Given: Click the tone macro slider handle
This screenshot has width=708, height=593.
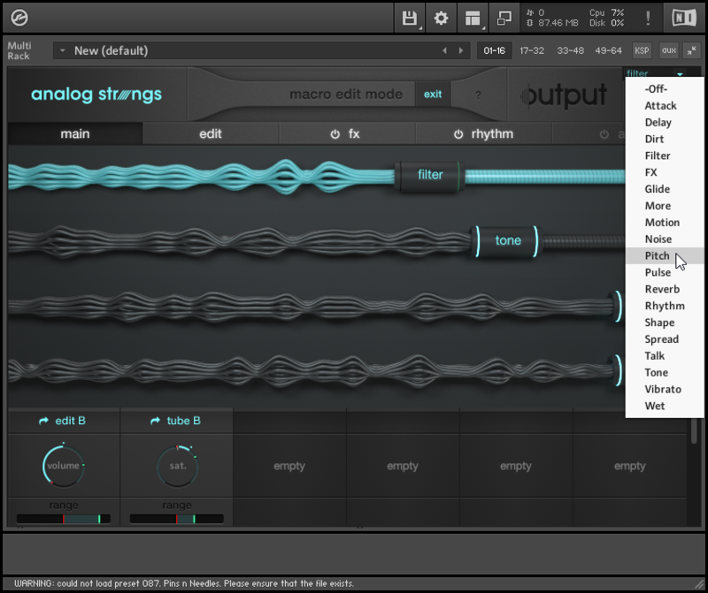Looking at the screenshot, I should (507, 240).
